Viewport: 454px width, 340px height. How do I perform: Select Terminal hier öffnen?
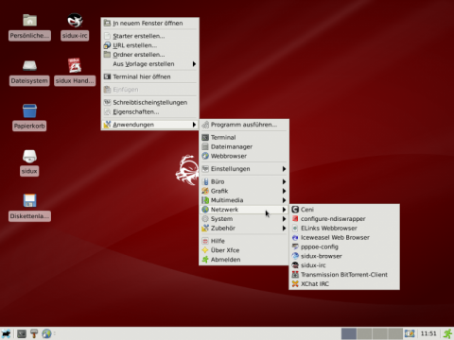tap(149, 76)
